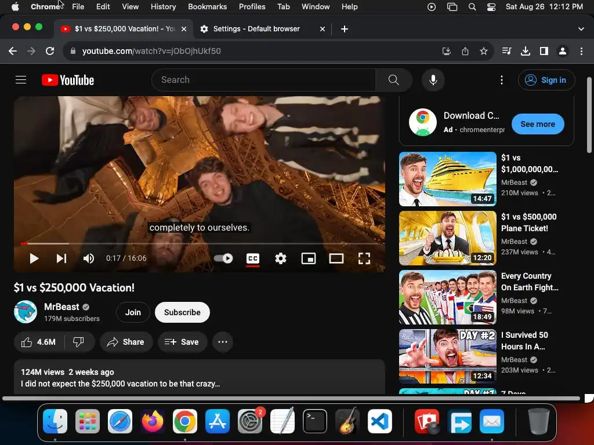Open macOS Control Center
Screen dimensions: 594x445
pyautogui.click(x=491, y=7)
